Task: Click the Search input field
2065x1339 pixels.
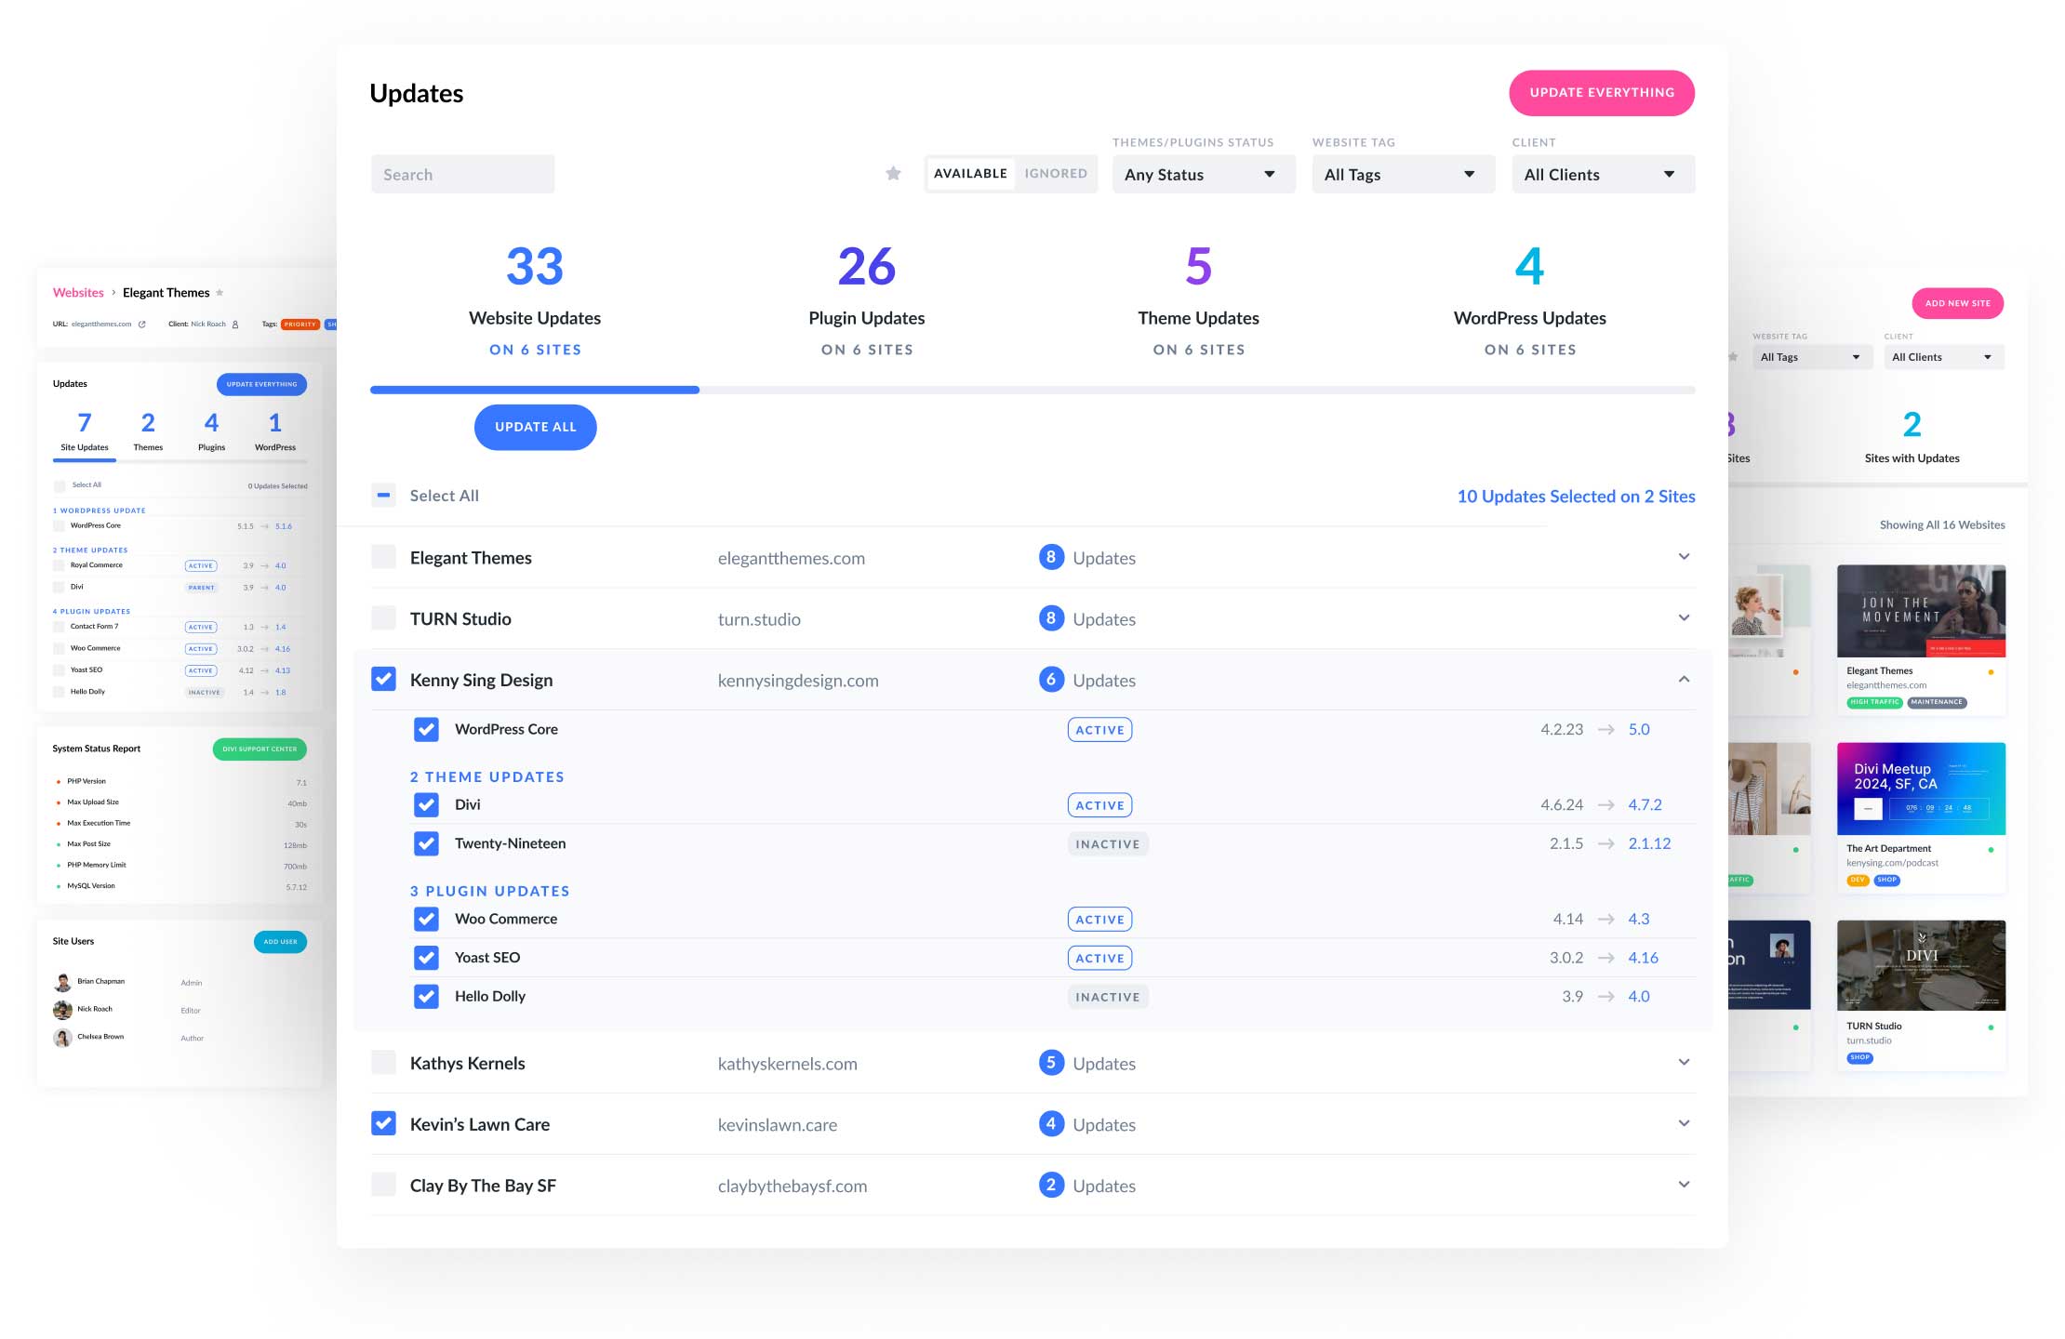Action: pos(462,171)
